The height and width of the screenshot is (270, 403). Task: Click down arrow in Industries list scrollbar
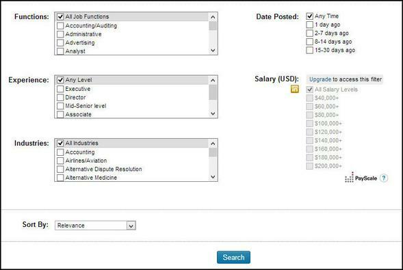[x=213, y=177]
